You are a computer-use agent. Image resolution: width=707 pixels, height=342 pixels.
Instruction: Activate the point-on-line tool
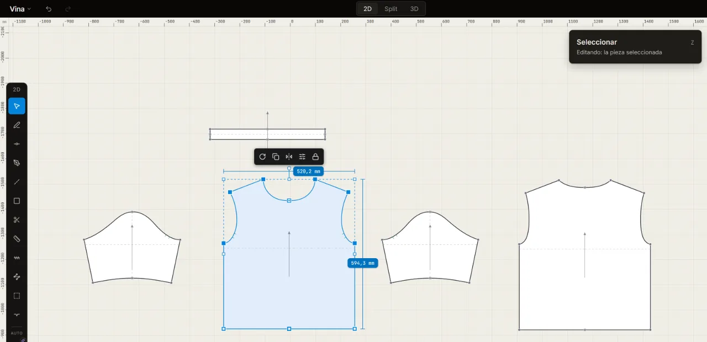coord(17,144)
